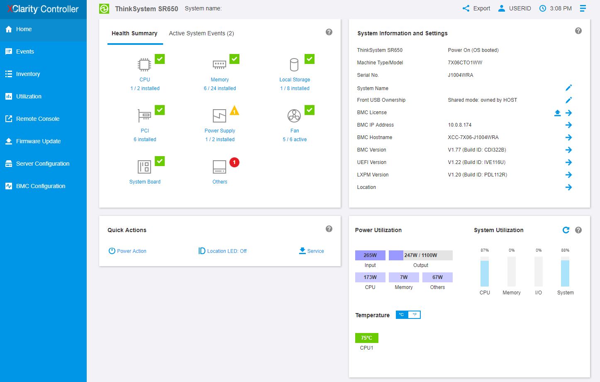600x382 pixels.
Task: Expand the Power Action options
Action: pyautogui.click(x=127, y=251)
